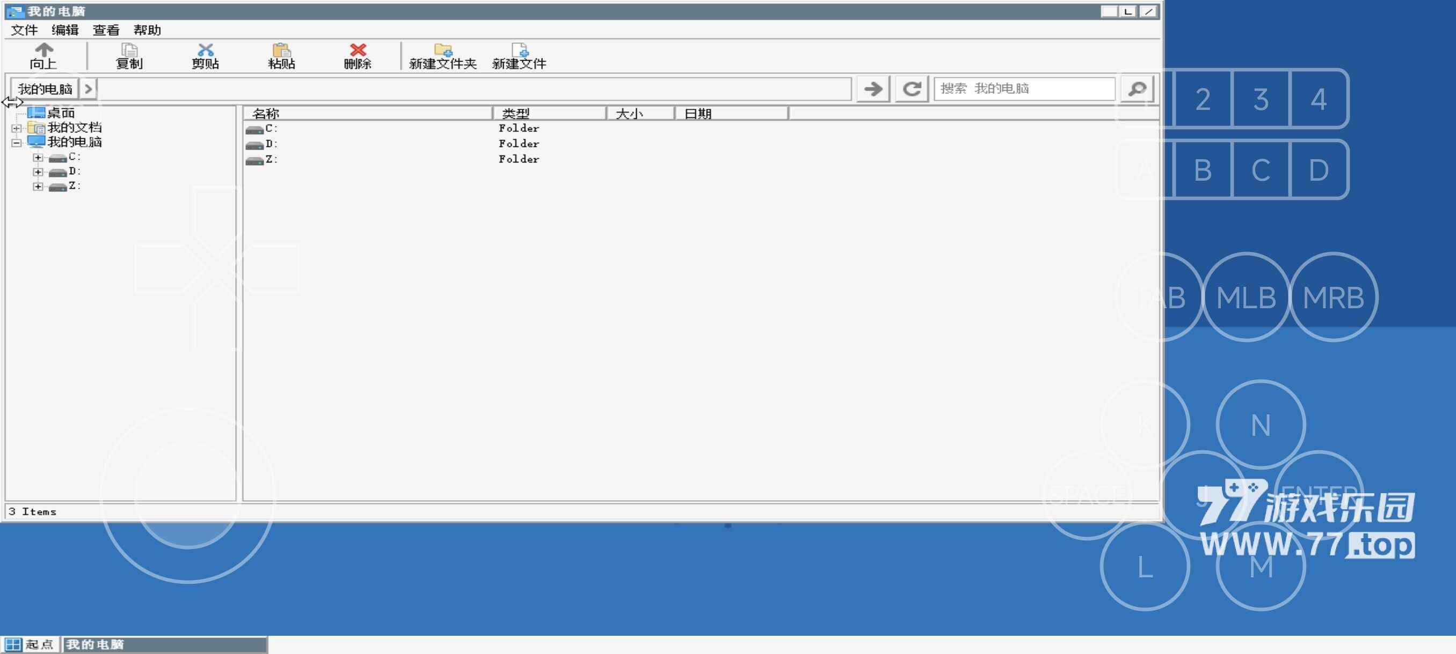
Task: Expand the D: drive tree node
Action: 37,172
